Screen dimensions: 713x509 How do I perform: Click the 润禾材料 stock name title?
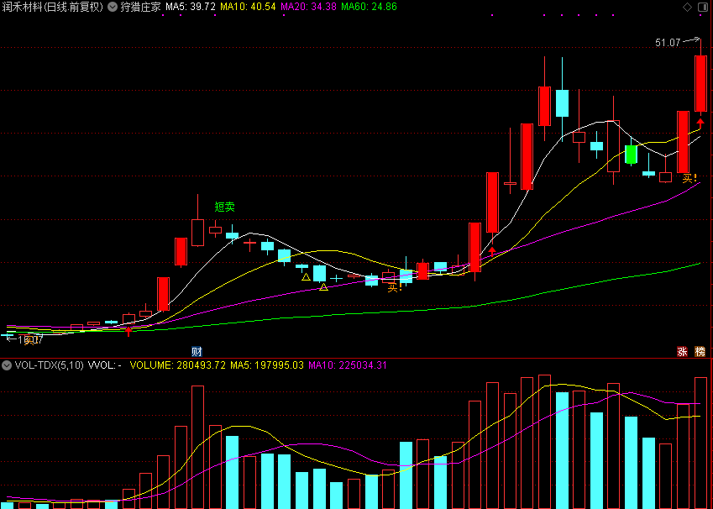(x=21, y=7)
